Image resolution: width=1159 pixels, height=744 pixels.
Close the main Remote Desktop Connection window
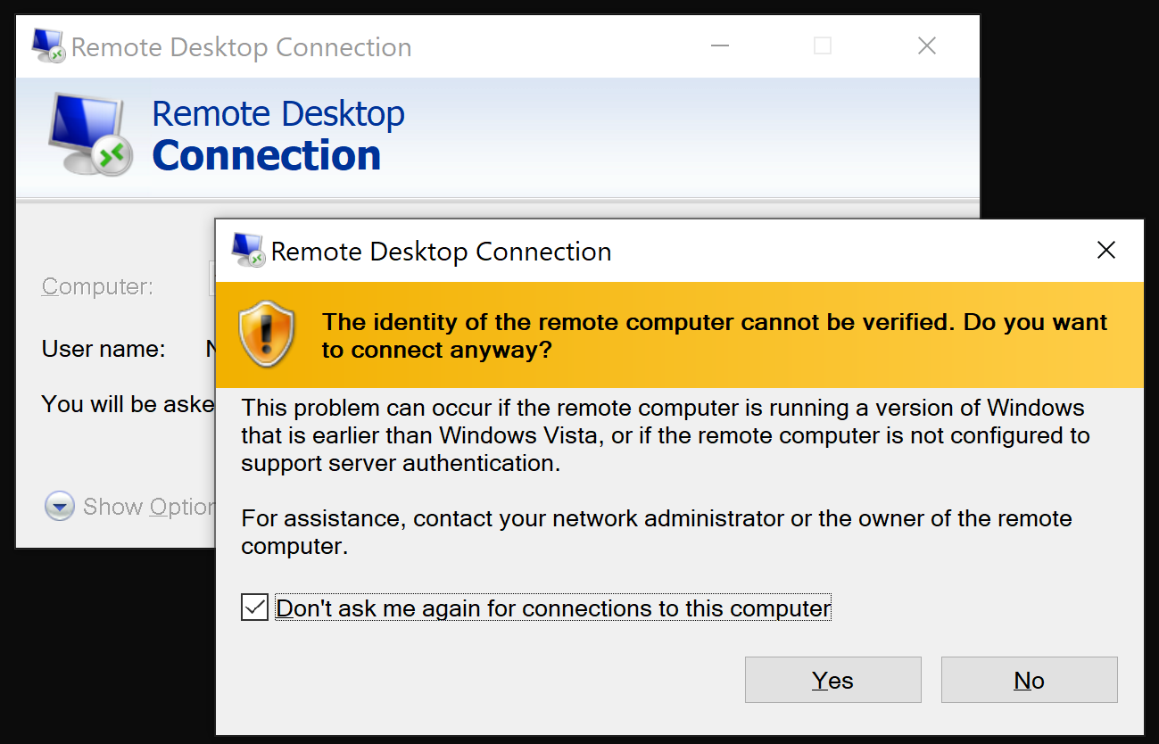927,46
